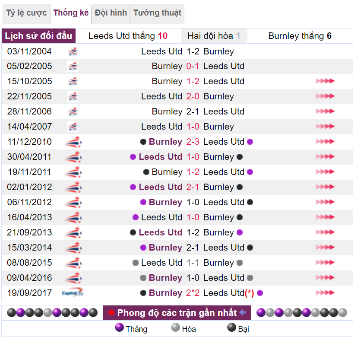
Task: Click the Lịch sử đối đầu header
Action: tap(38, 36)
